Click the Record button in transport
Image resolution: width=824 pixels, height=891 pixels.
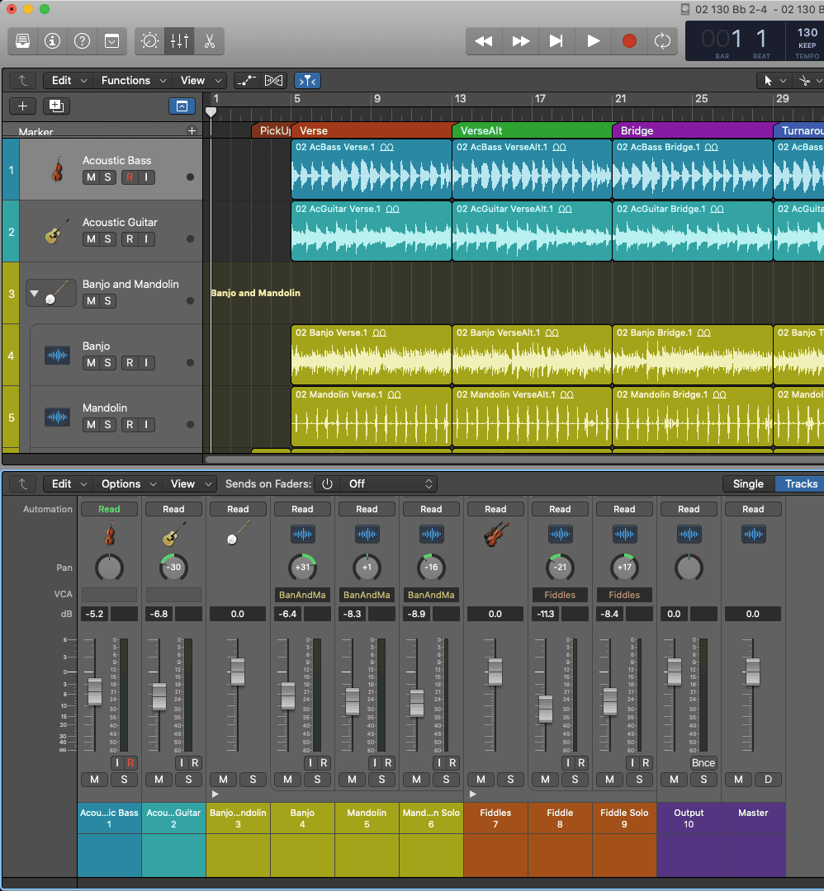click(x=629, y=40)
